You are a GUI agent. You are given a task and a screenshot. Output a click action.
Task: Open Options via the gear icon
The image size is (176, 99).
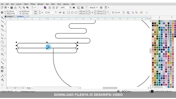pyautogui.click(x=101, y=7)
